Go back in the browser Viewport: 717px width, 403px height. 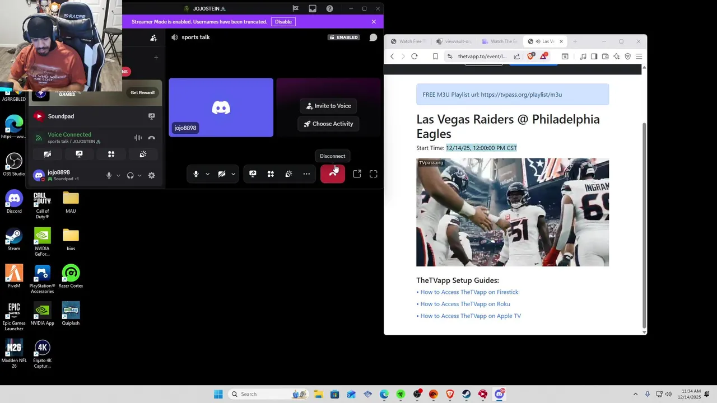point(392,57)
